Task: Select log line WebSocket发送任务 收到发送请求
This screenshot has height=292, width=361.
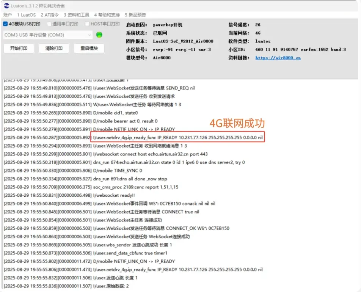Action: click(89, 96)
